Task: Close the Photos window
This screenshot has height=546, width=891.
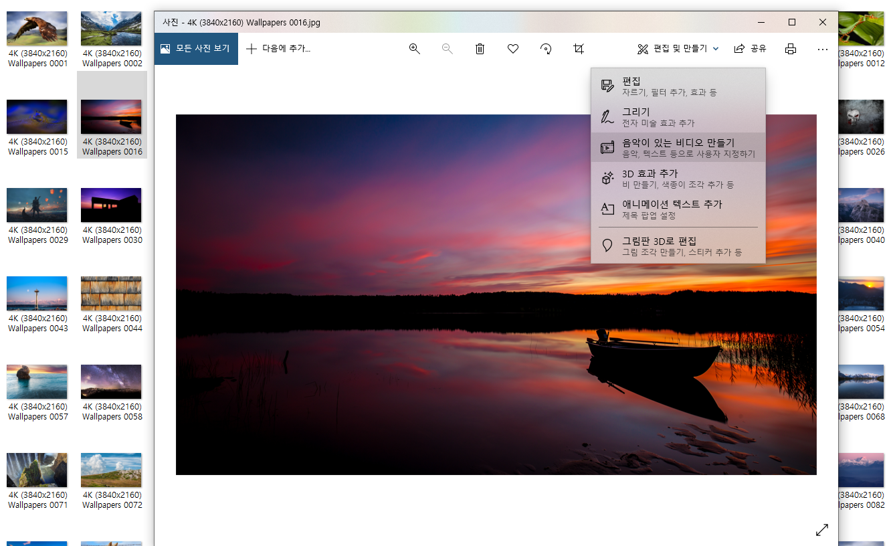Action: [823, 22]
